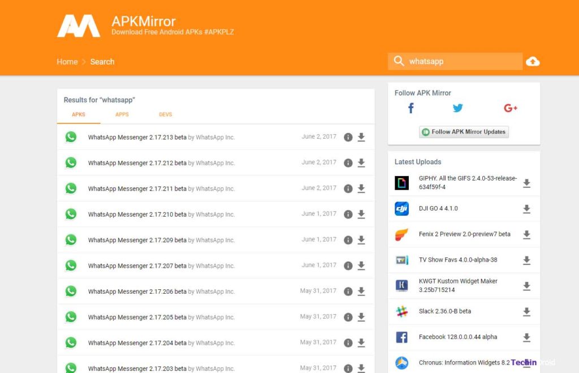Viewport: 579px width, 373px height.
Task: Click the APKMirror site title text
Action: [x=144, y=21]
